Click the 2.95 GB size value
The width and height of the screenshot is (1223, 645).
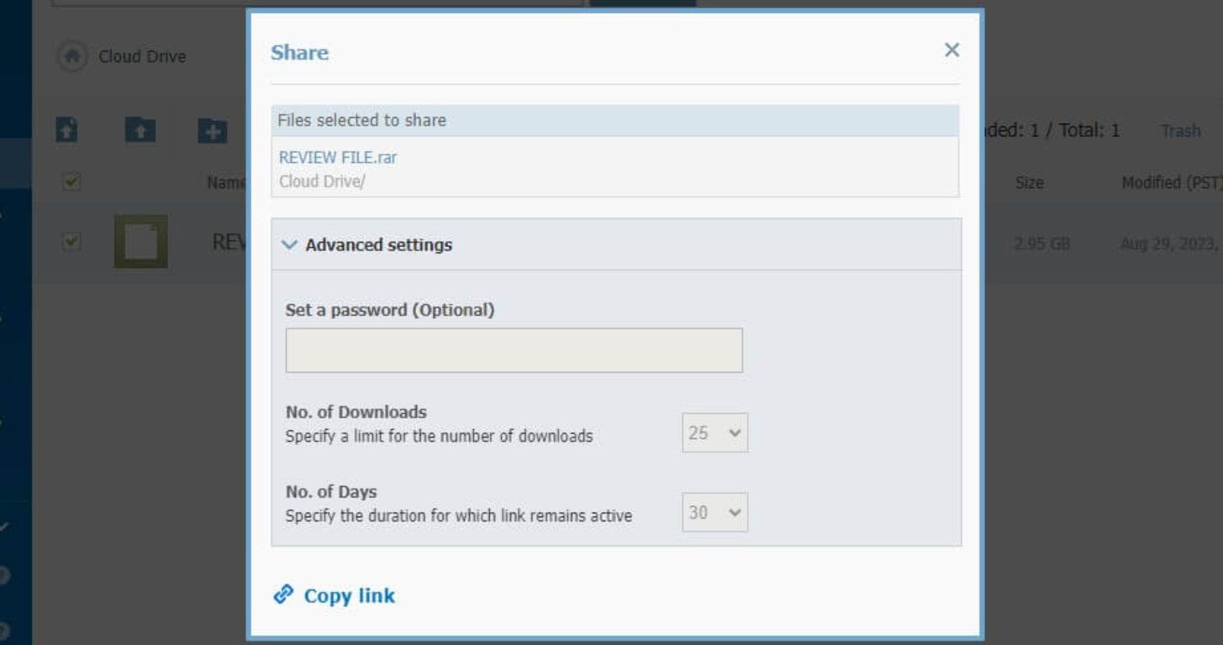(1042, 244)
